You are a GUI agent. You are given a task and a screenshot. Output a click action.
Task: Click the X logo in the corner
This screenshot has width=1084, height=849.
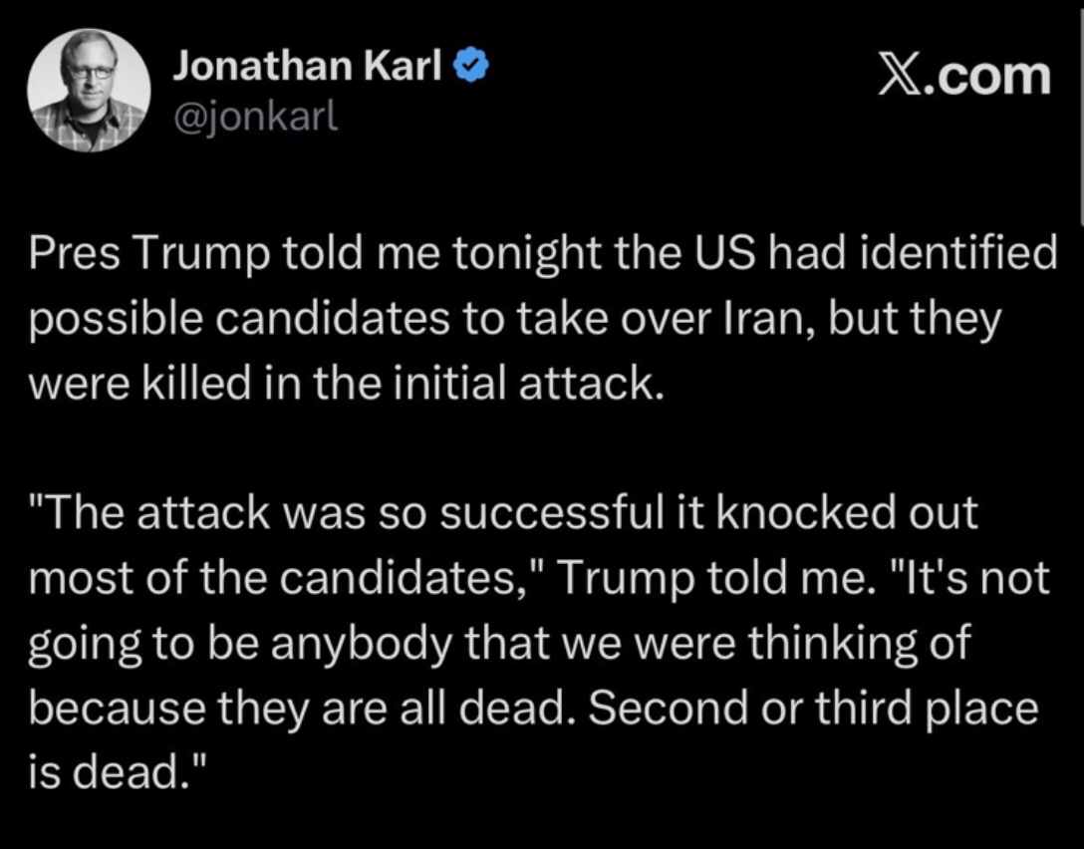pos(900,77)
